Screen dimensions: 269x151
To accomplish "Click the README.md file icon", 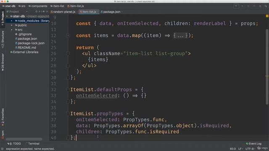I will pos(16,47).
